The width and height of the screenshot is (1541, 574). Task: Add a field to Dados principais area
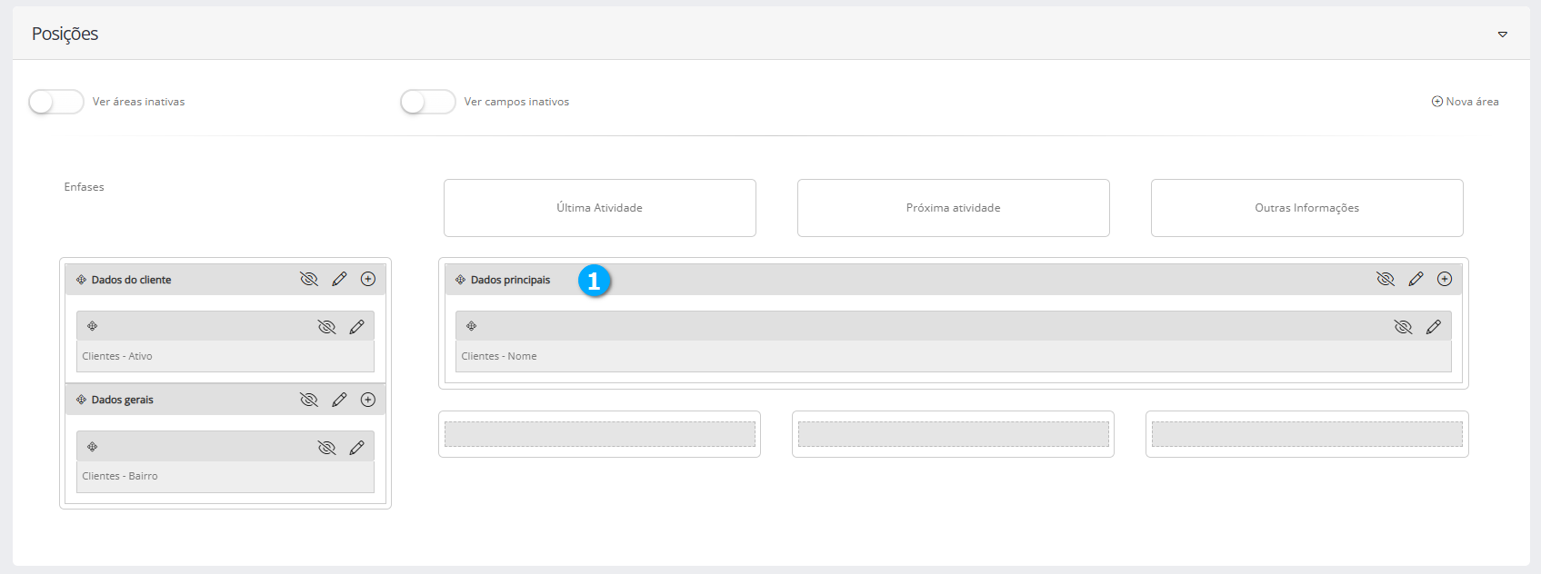pos(1445,280)
